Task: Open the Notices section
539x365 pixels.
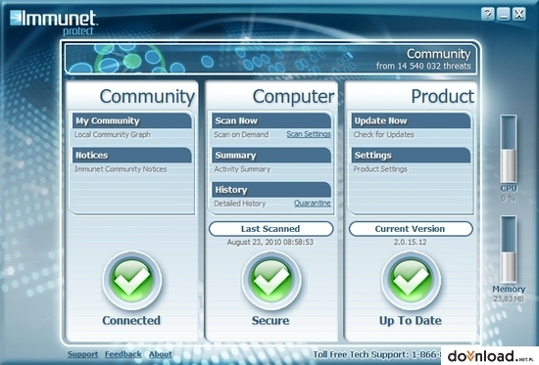Action: coord(131,156)
